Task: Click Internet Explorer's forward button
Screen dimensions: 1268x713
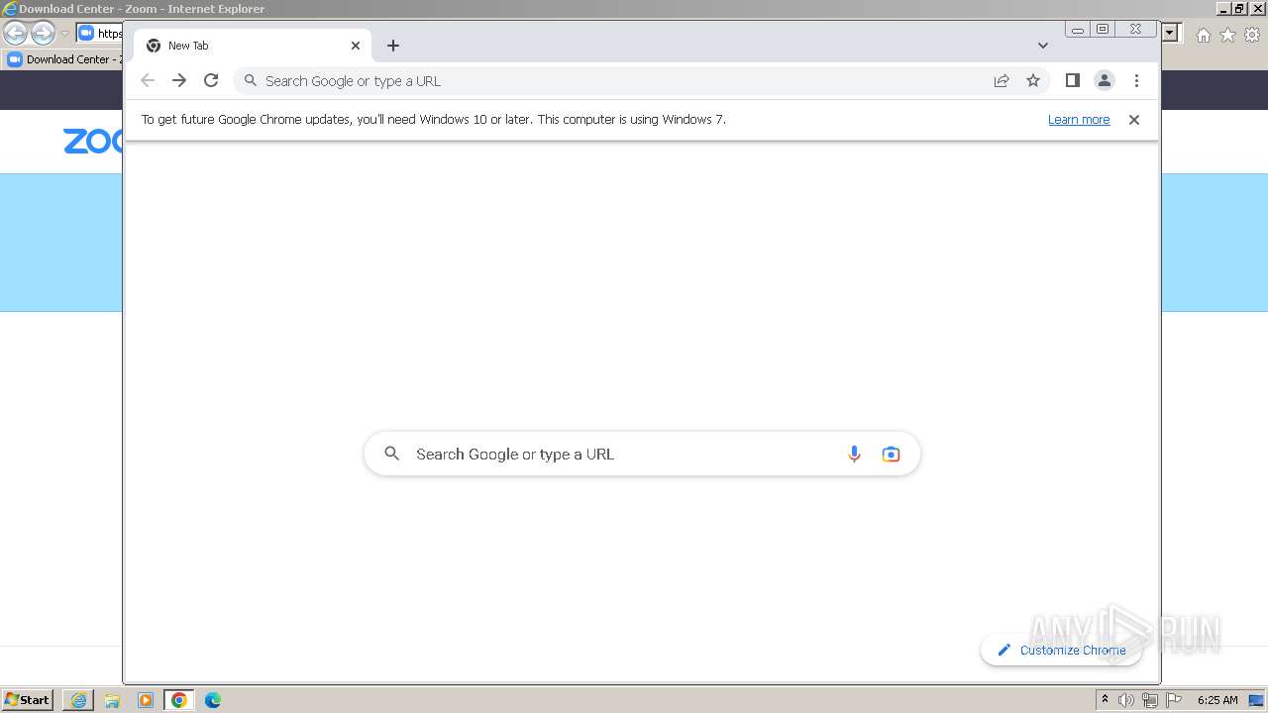Action: tap(43, 34)
